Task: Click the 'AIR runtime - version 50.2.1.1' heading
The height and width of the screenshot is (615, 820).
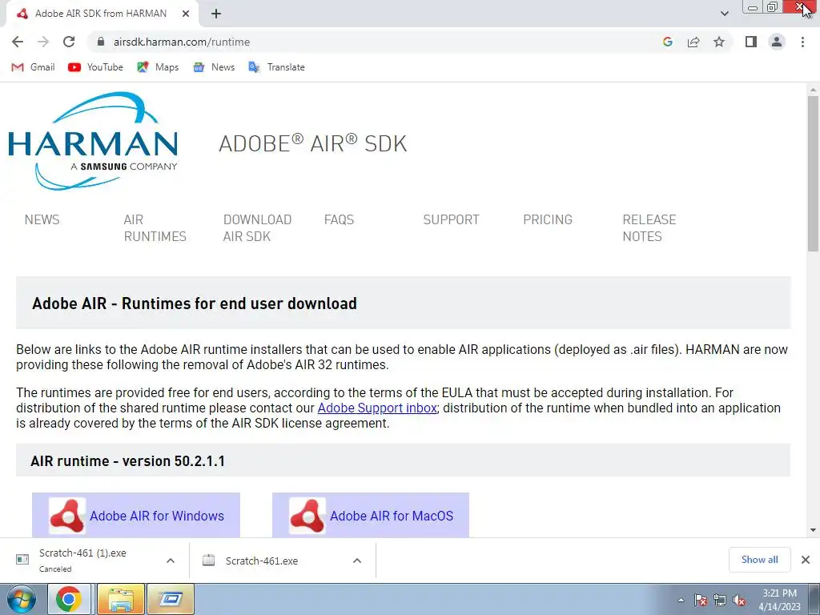Action: tap(127, 460)
